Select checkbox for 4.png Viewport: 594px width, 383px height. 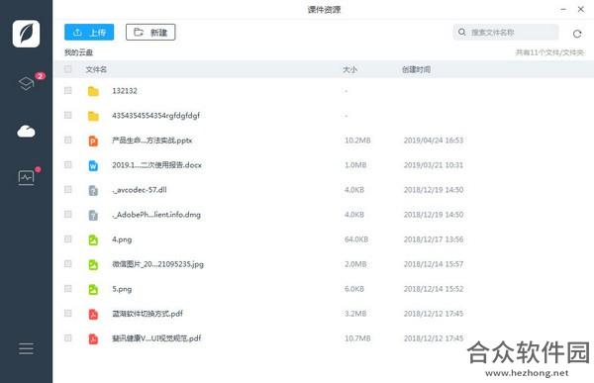(67, 239)
